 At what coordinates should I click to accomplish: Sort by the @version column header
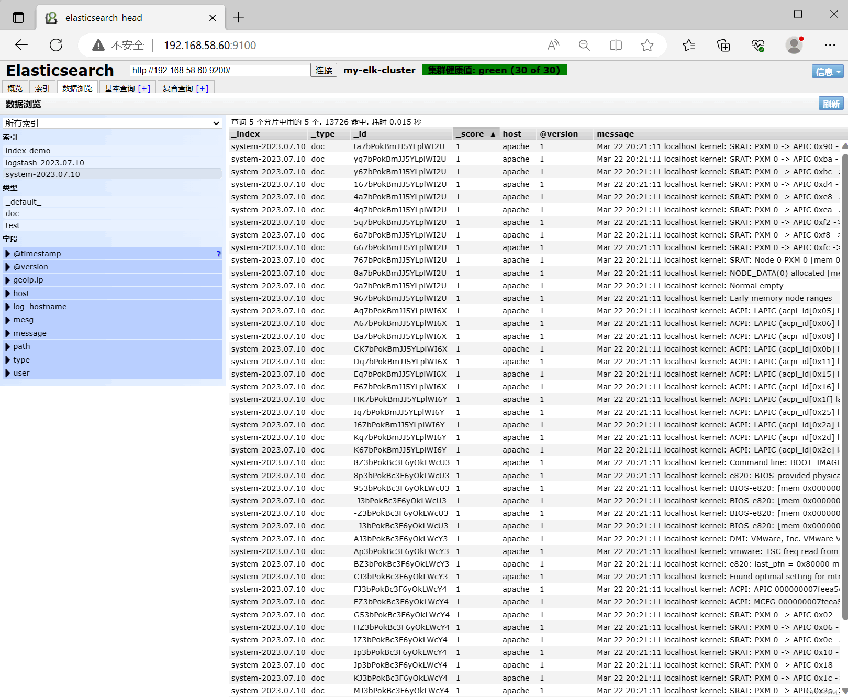click(x=565, y=134)
